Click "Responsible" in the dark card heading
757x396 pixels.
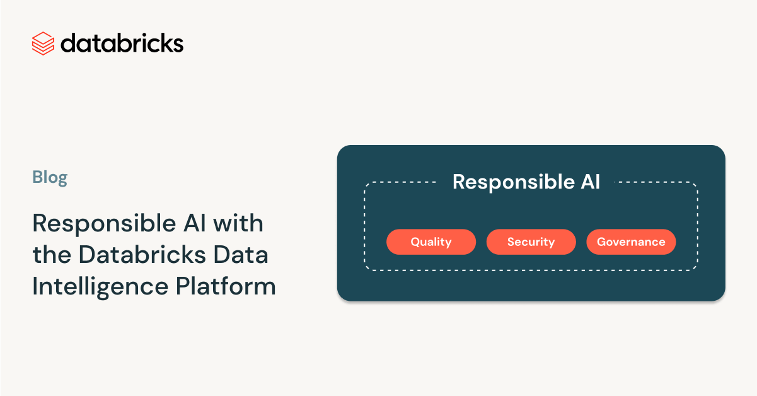pyautogui.click(x=503, y=182)
